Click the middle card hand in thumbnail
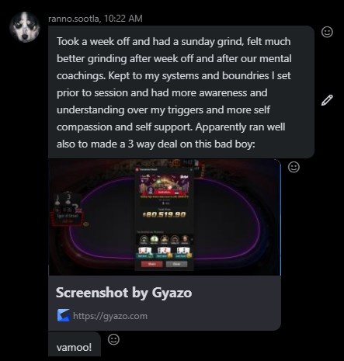Image resolution: width=344 pixels, height=361 pixels. (165, 252)
